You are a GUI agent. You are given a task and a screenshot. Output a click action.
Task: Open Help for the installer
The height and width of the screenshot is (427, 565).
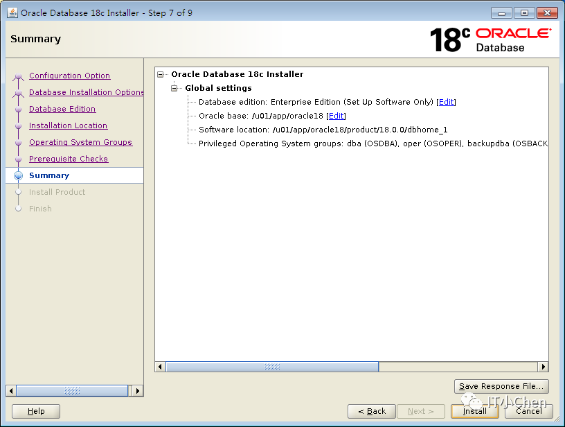point(36,411)
